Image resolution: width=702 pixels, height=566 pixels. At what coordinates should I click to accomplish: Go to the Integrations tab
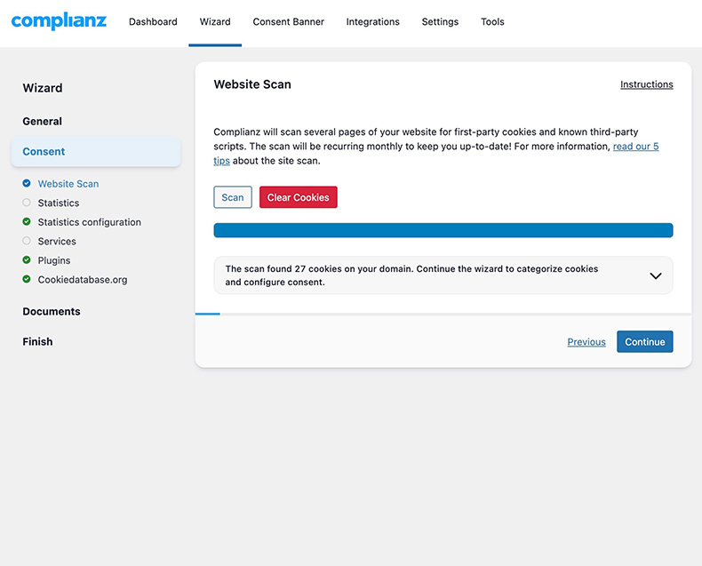(372, 21)
